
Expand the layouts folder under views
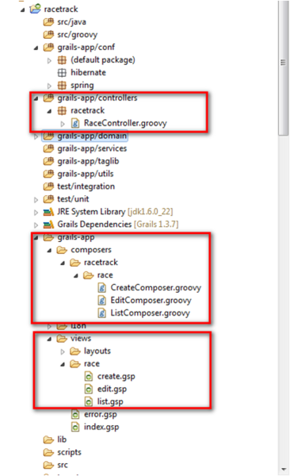(63, 351)
